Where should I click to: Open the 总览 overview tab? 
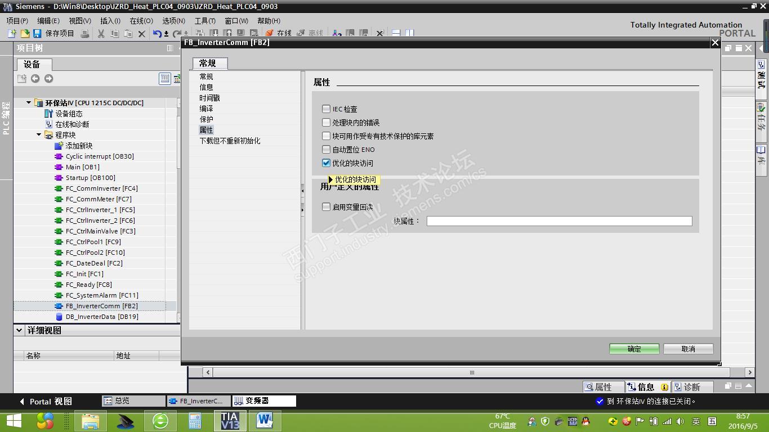point(133,401)
